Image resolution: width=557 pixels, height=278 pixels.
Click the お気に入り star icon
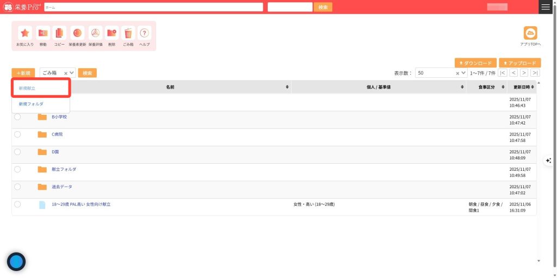click(25, 33)
